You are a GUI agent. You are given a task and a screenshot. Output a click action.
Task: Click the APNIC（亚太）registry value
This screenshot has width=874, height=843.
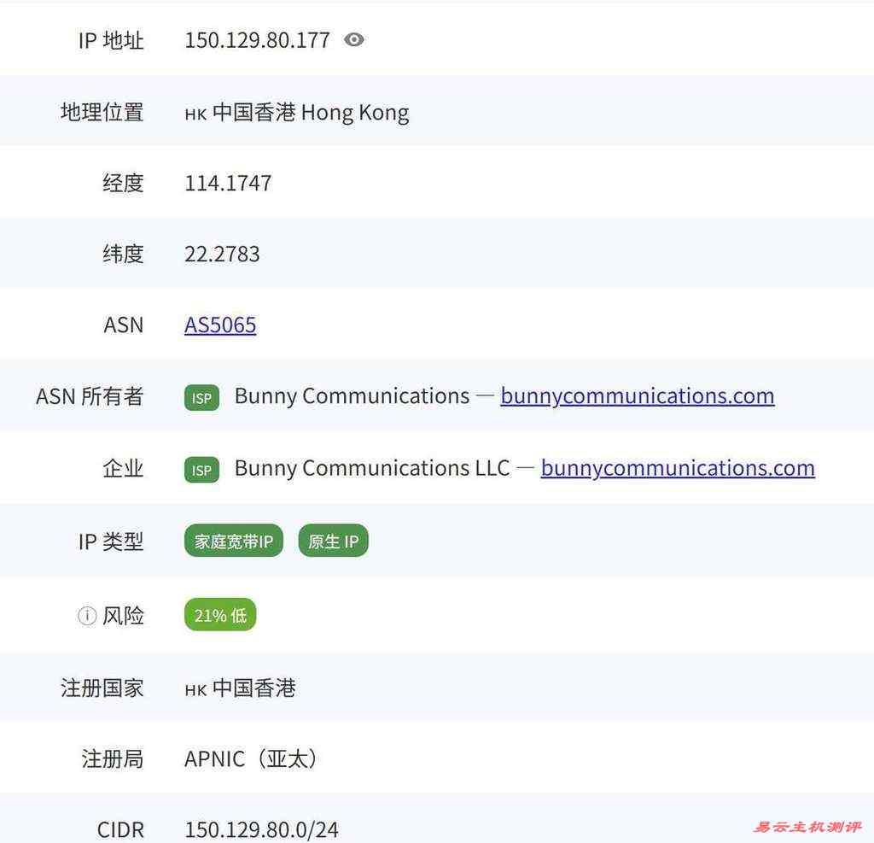pyautogui.click(x=252, y=758)
